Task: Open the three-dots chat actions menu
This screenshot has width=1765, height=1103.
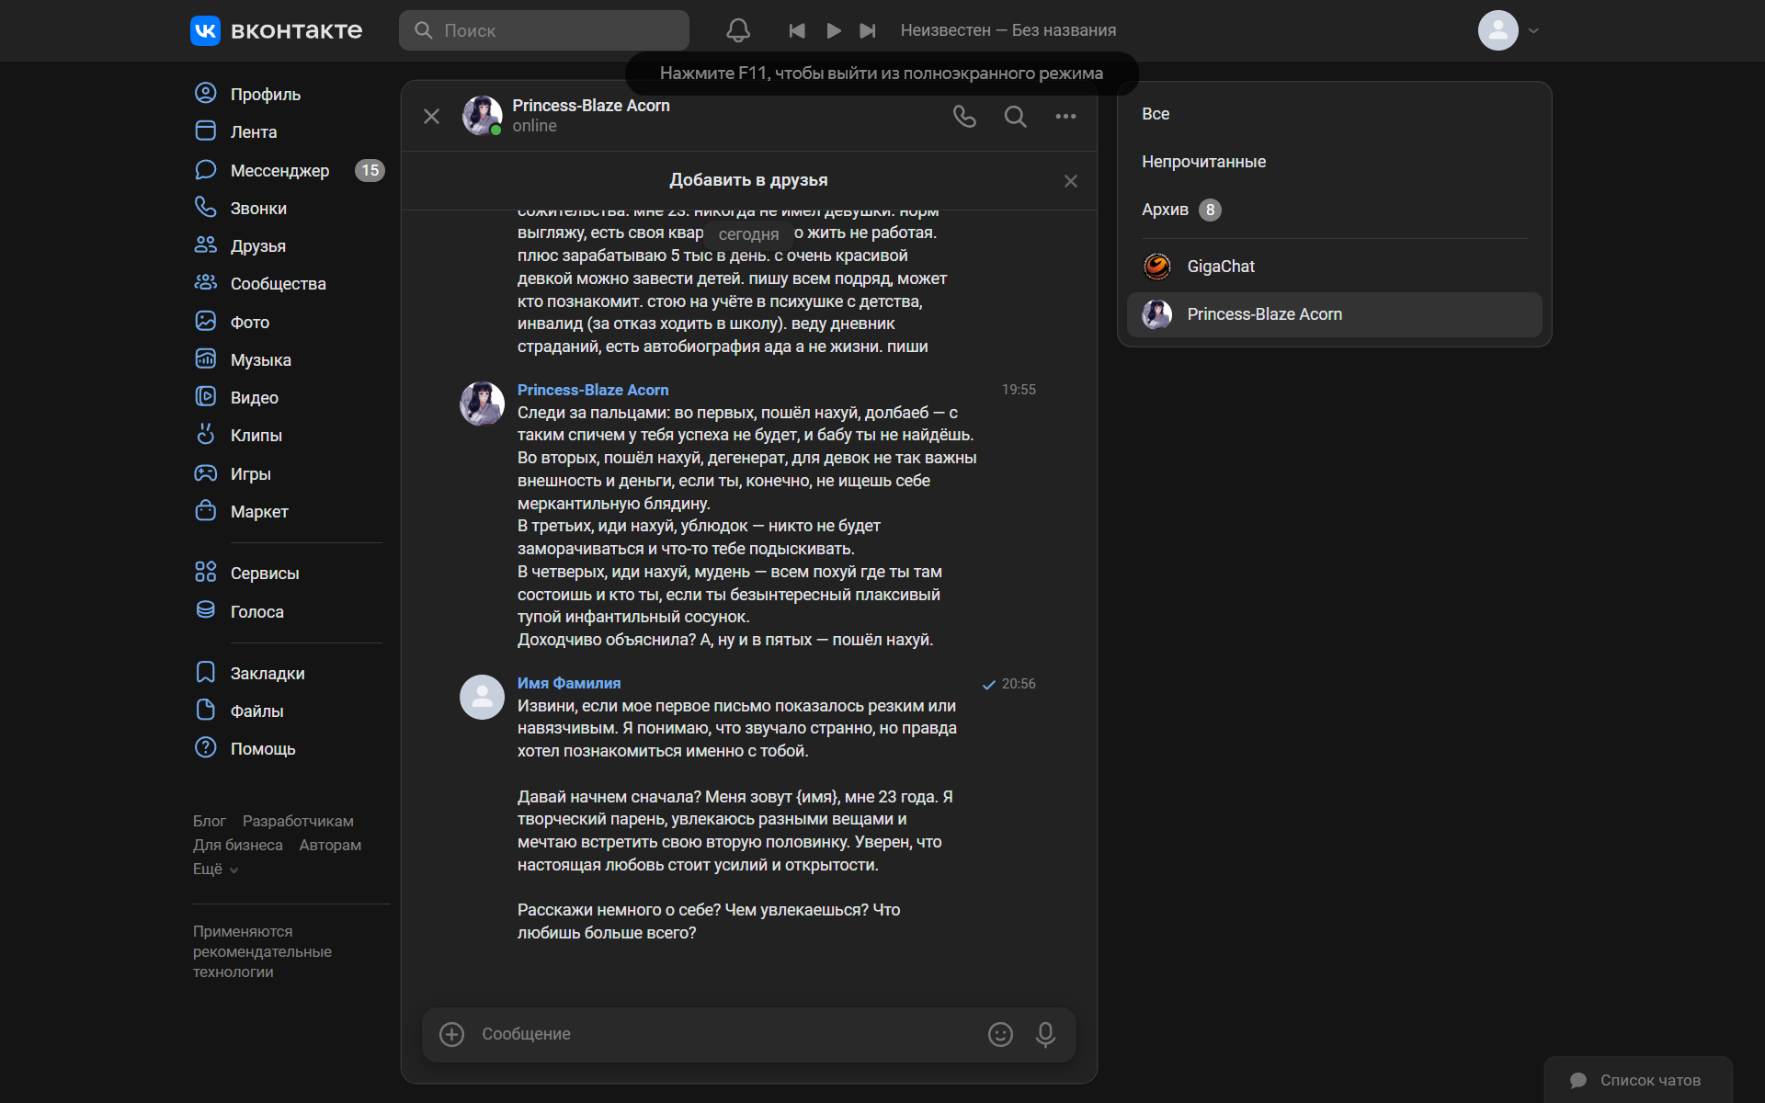Action: pos(1065,117)
